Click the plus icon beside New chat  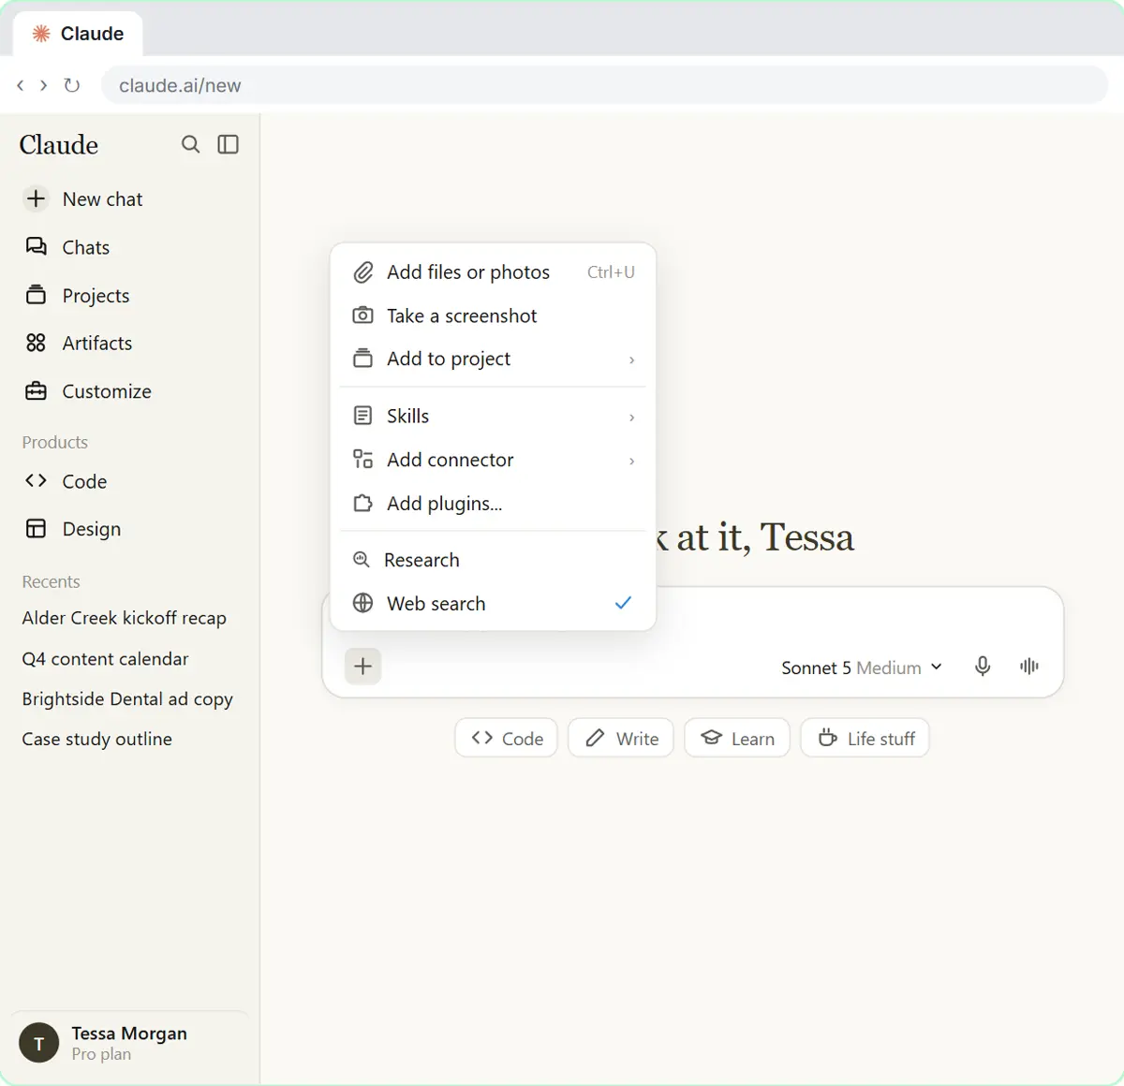[36, 198]
